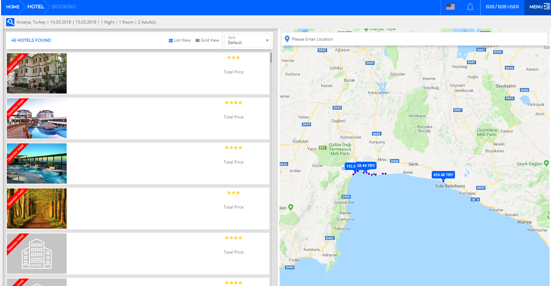Click the 58.44 TRY map price marker

(x=366, y=166)
